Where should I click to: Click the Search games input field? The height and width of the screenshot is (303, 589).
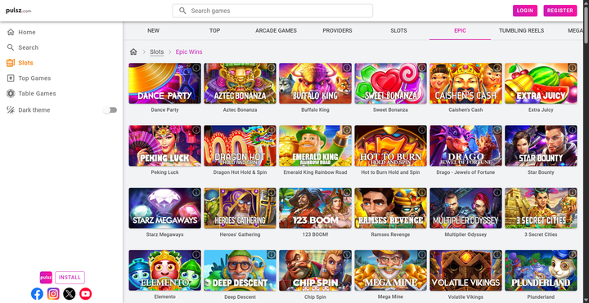[272, 11]
